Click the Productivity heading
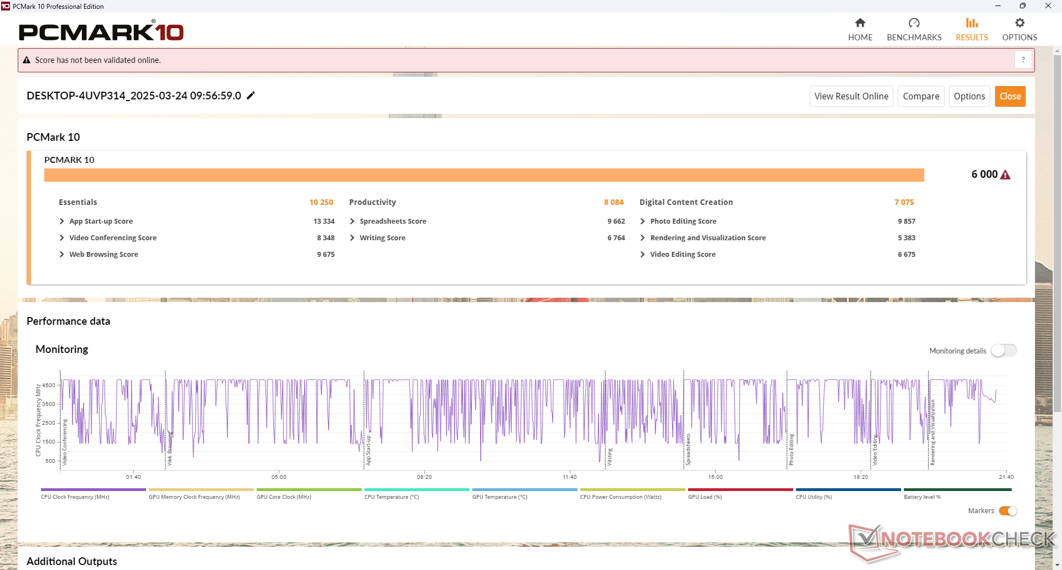 pos(373,202)
